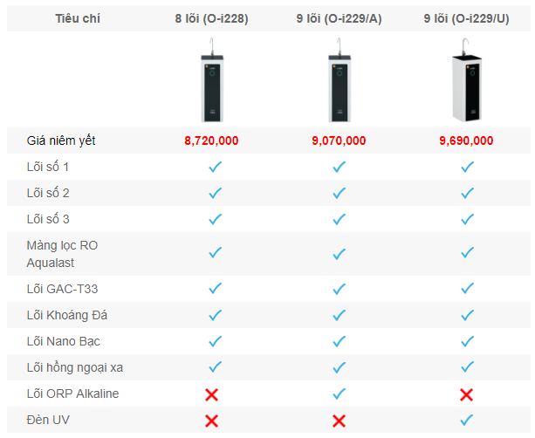Image resolution: width=535 pixels, height=438 pixels.
Task: Click the 8,720,000 price
Action: 211,140
